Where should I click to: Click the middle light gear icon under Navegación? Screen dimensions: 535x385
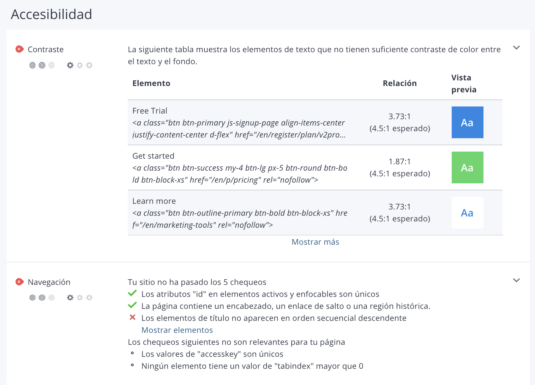tap(80, 298)
